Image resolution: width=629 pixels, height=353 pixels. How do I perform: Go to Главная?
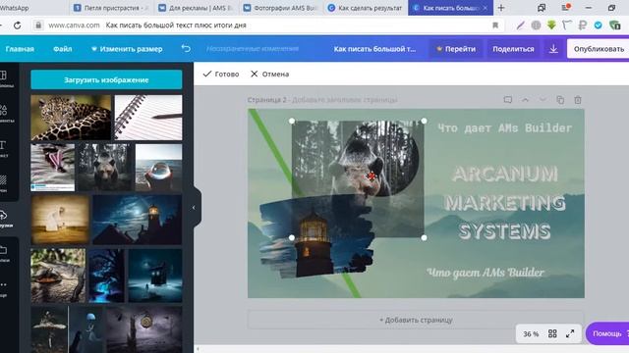pos(20,49)
